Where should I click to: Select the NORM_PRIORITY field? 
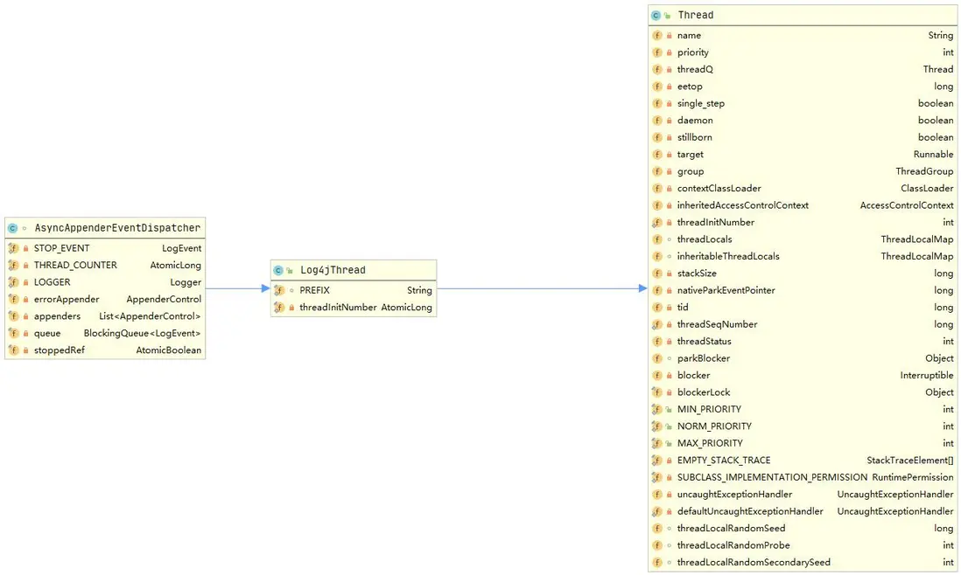(x=803, y=426)
